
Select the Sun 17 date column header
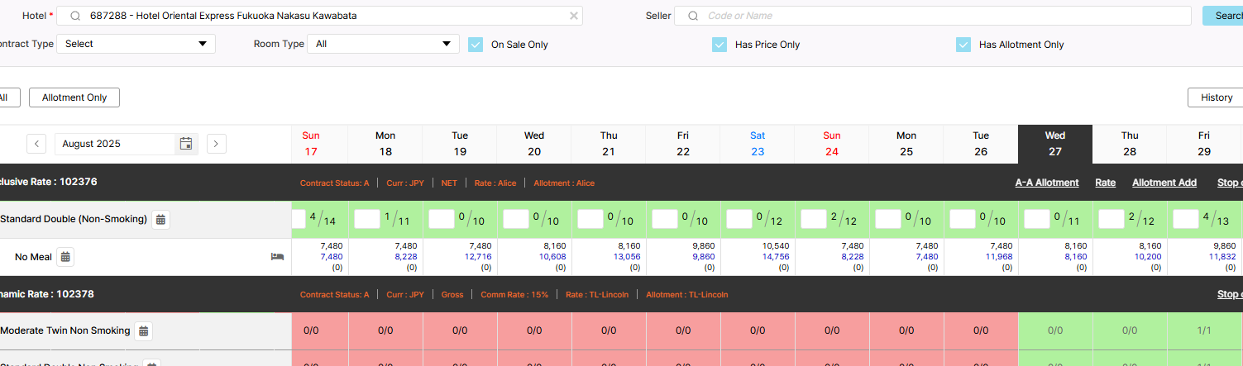(311, 144)
